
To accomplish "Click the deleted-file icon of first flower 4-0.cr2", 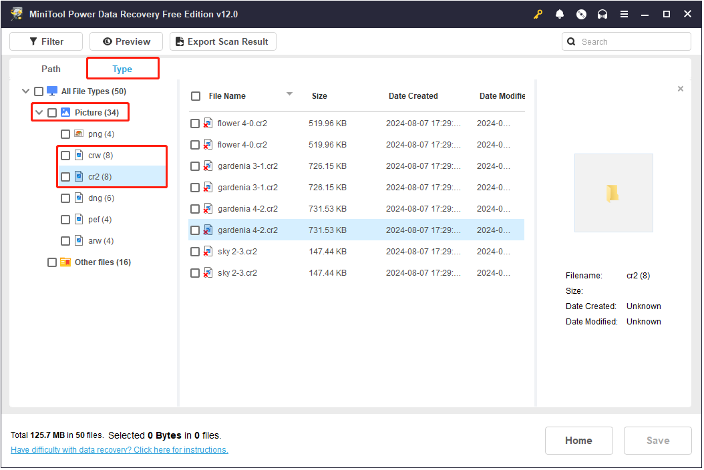I will click(x=208, y=123).
